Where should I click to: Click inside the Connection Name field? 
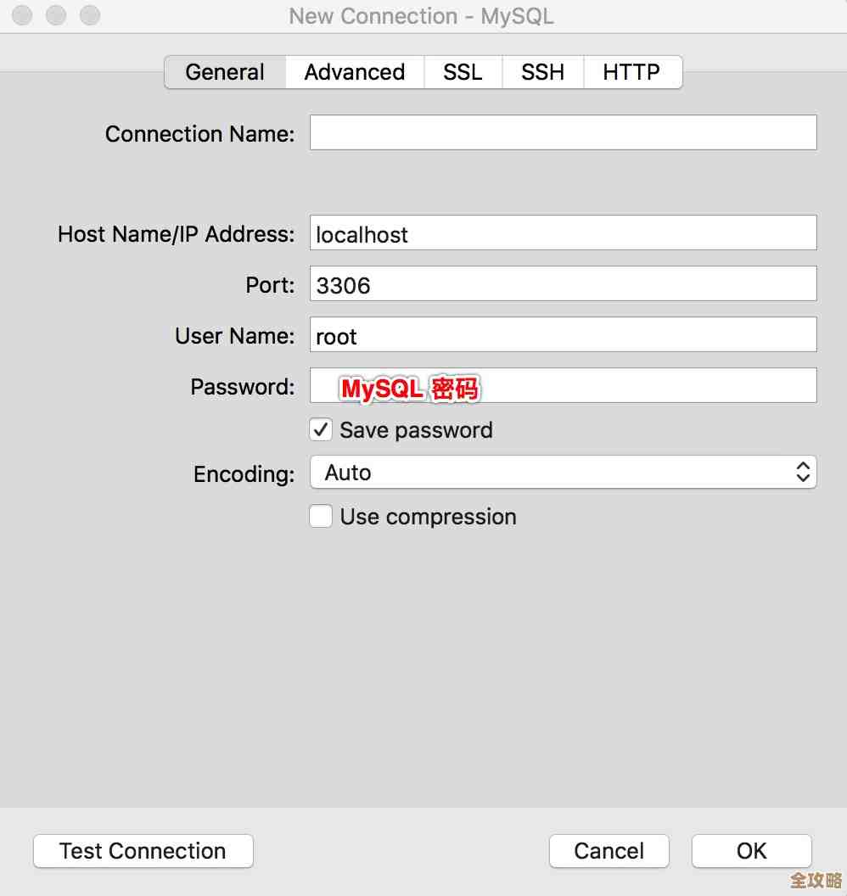click(x=563, y=132)
